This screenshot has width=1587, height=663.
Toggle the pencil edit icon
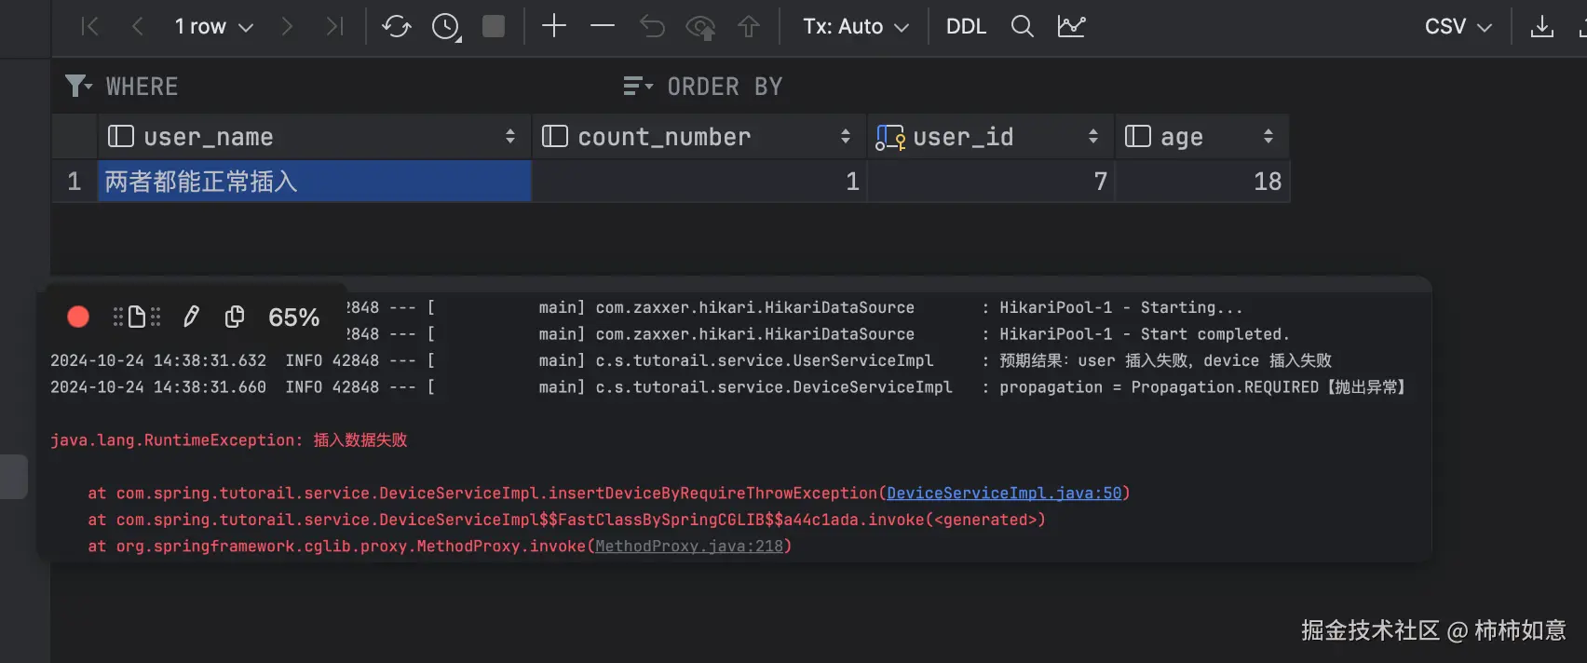pyautogui.click(x=191, y=318)
